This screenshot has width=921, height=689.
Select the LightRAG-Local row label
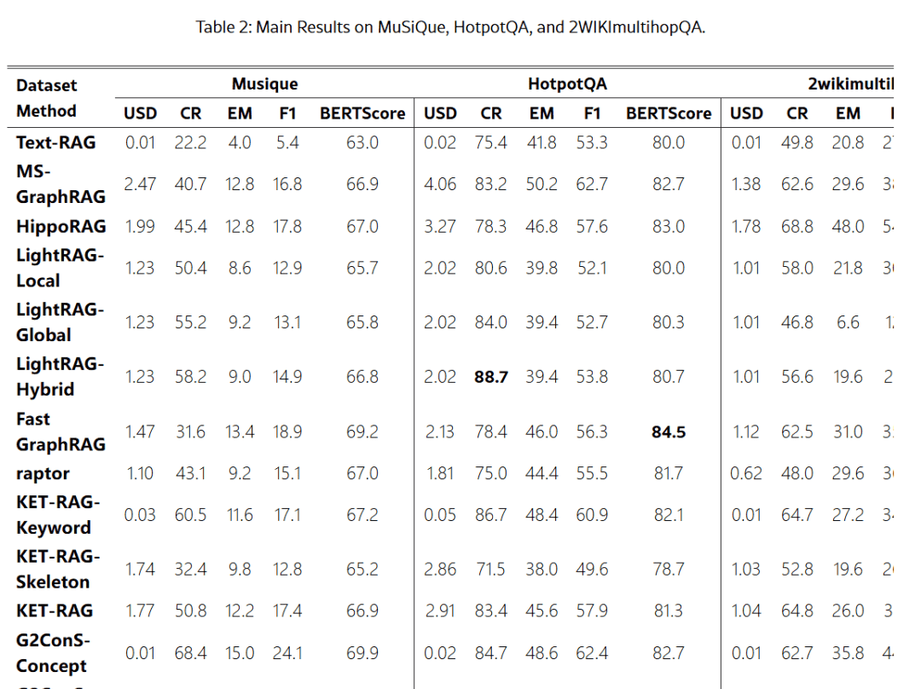[60, 267]
